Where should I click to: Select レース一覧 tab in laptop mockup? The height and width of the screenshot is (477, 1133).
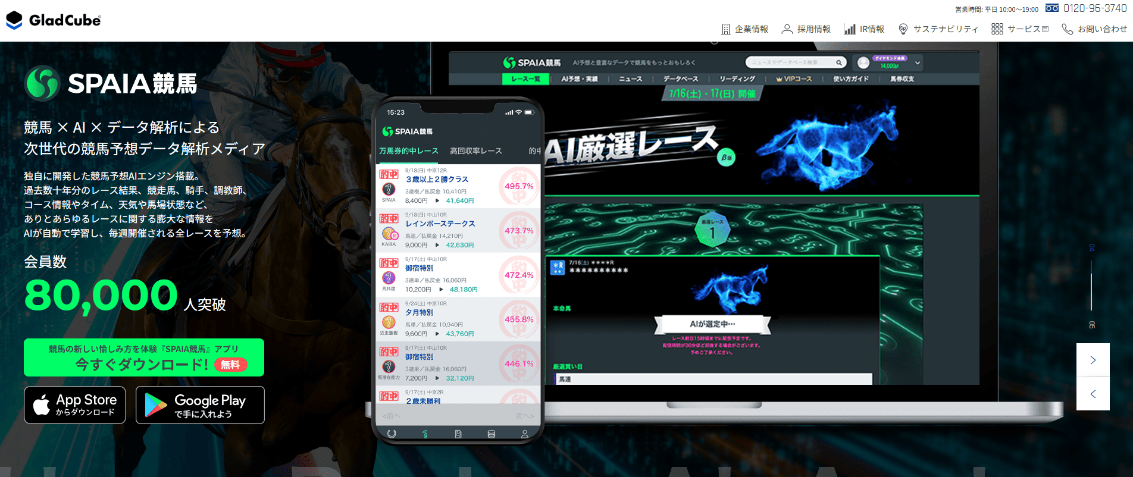(x=525, y=79)
